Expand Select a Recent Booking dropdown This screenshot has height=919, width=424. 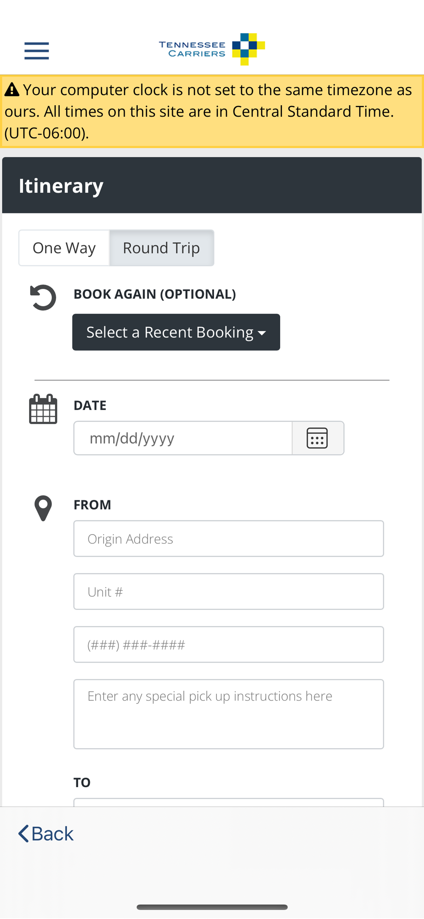click(176, 332)
